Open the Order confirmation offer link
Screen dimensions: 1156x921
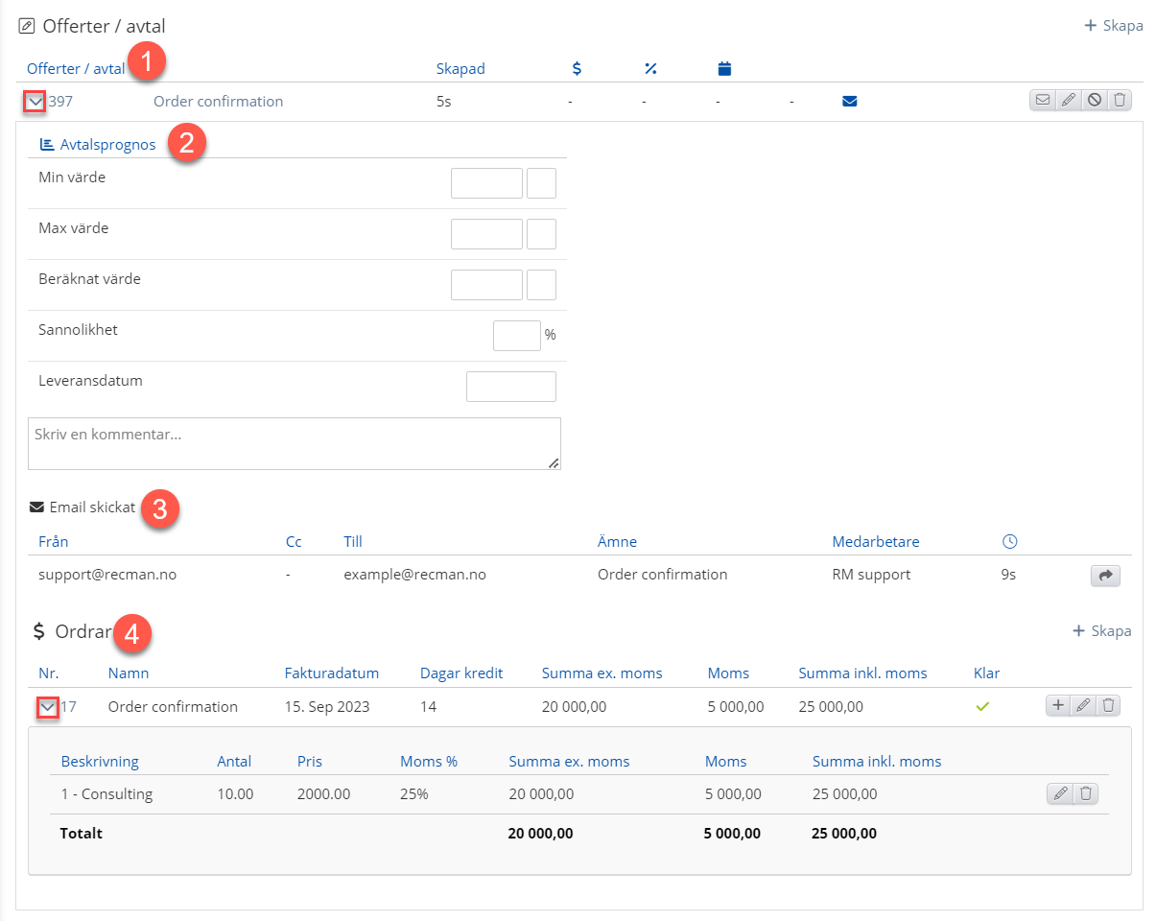click(218, 101)
